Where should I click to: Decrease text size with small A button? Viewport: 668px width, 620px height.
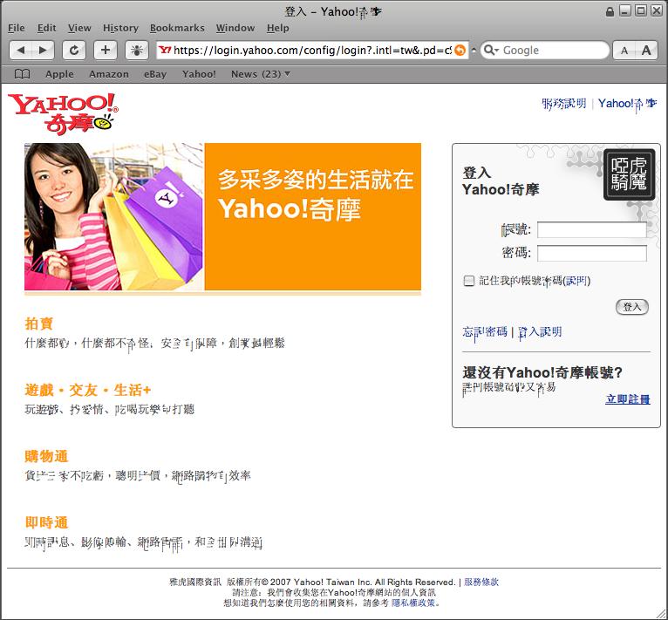point(624,51)
